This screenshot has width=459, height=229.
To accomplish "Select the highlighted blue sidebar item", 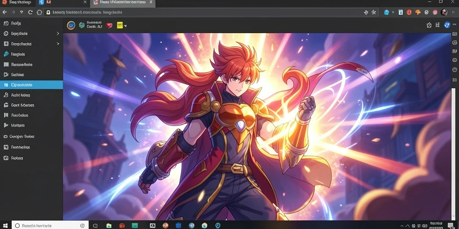I will coord(31,85).
